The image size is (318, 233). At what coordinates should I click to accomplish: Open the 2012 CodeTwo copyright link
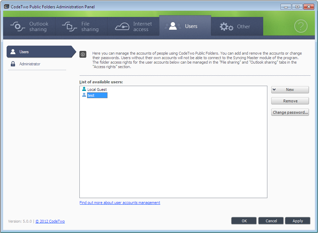(x=50, y=221)
